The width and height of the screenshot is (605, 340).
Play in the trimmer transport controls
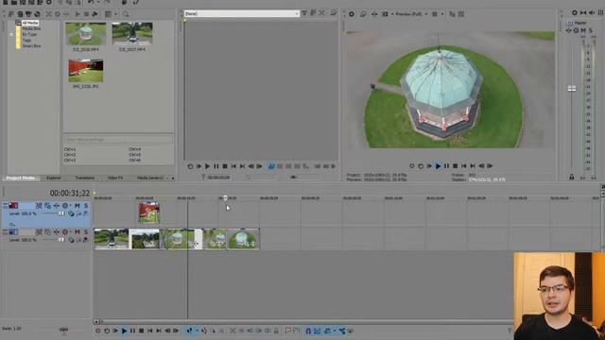[x=207, y=166]
